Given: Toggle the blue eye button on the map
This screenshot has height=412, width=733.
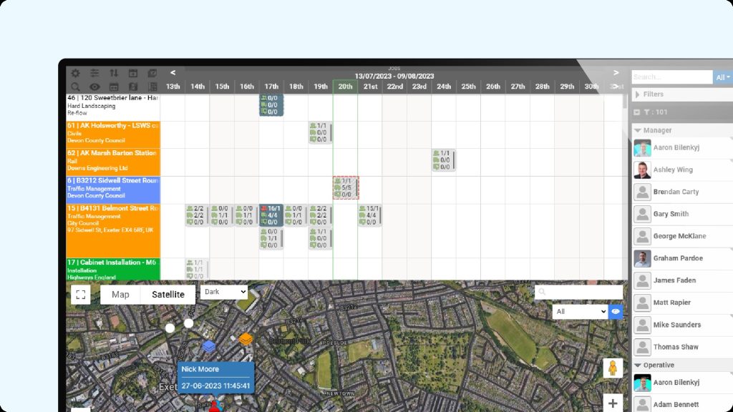Looking at the screenshot, I should (x=616, y=312).
